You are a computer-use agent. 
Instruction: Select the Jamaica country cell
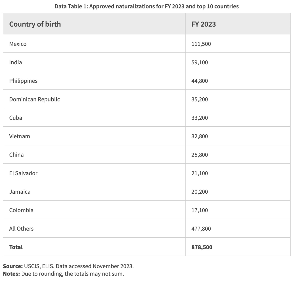click(20, 192)
